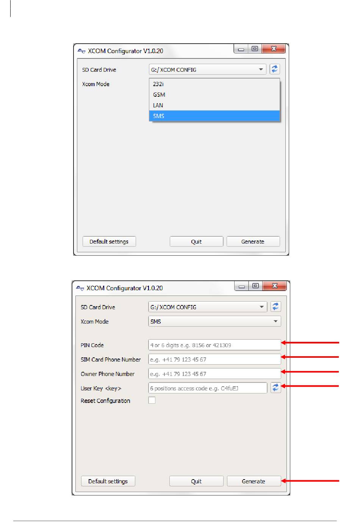Click the Reset Configuration label

click(x=105, y=401)
